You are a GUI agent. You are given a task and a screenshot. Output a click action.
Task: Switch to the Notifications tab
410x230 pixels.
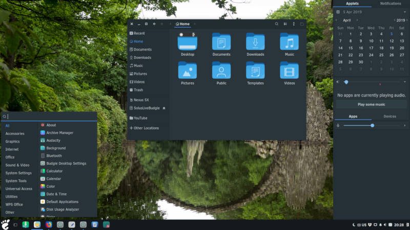click(x=391, y=4)
